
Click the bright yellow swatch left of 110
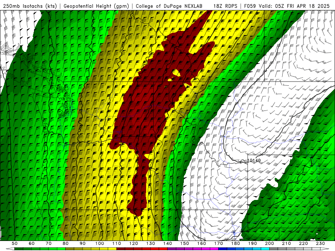pos(112,249)
